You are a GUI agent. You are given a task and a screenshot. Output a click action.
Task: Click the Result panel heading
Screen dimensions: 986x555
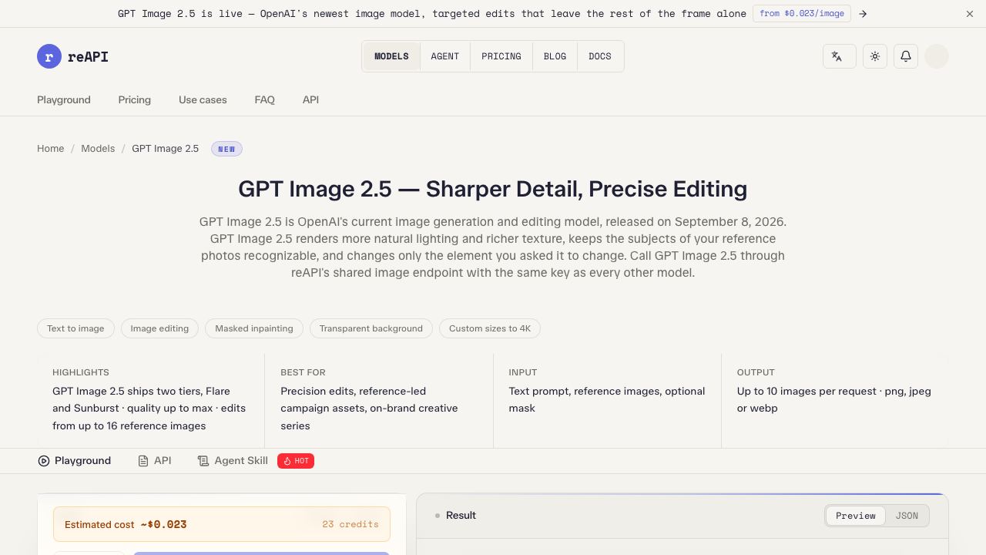click(x=461, y=516)
